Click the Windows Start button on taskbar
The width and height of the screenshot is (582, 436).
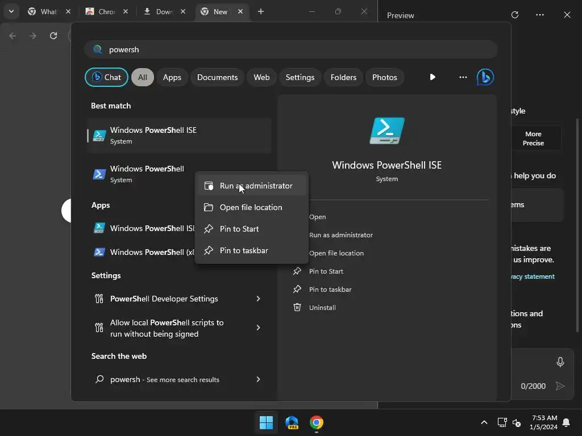click(266, 422)
